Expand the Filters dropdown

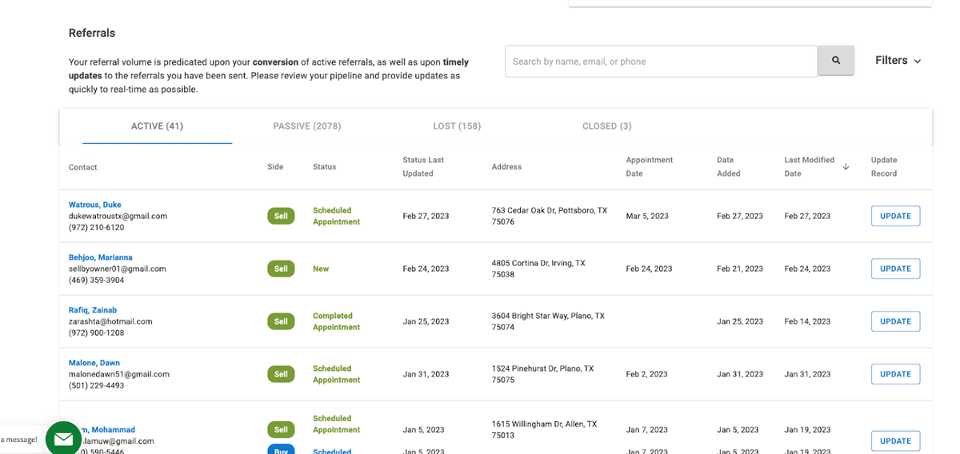pos(898,61)
